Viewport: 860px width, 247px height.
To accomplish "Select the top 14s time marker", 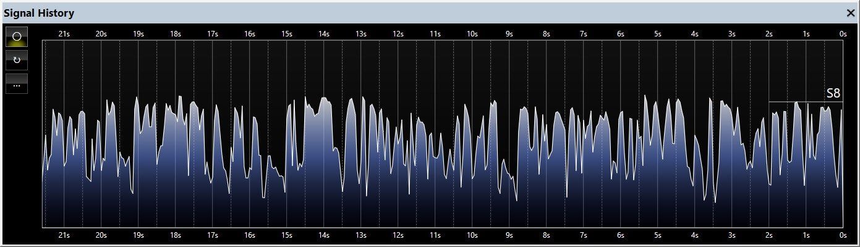I will point(323,34).
